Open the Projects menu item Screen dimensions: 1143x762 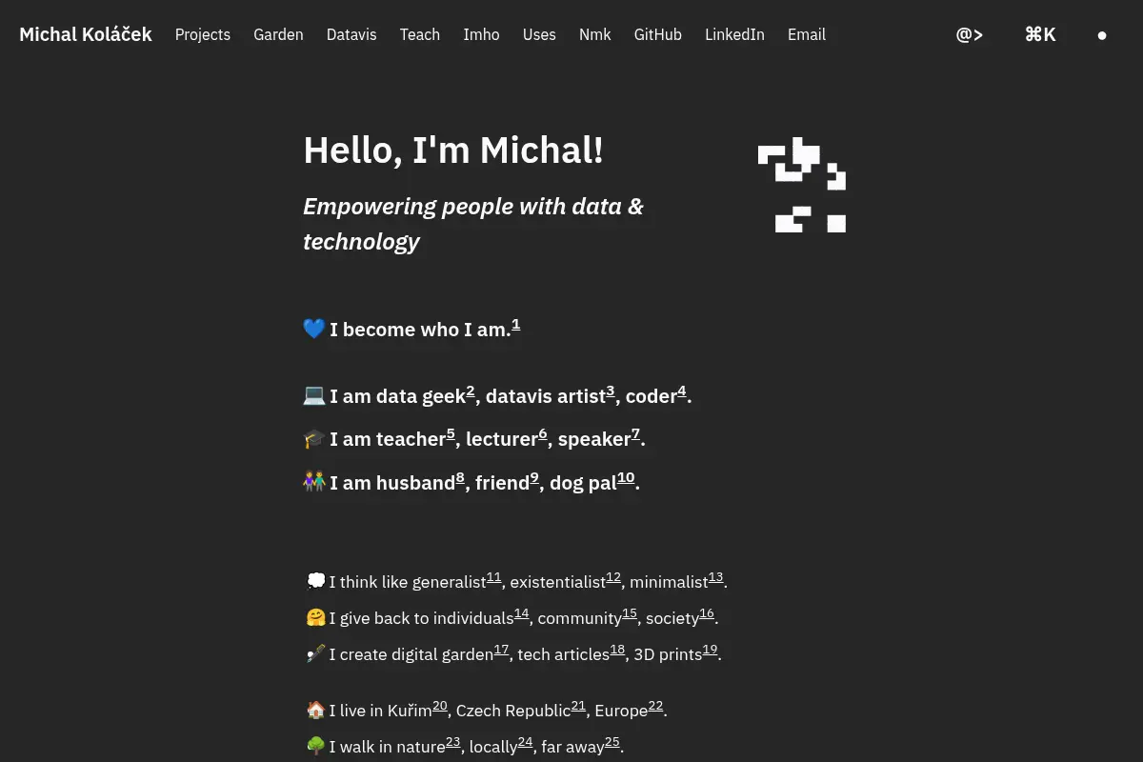point(203,34)
